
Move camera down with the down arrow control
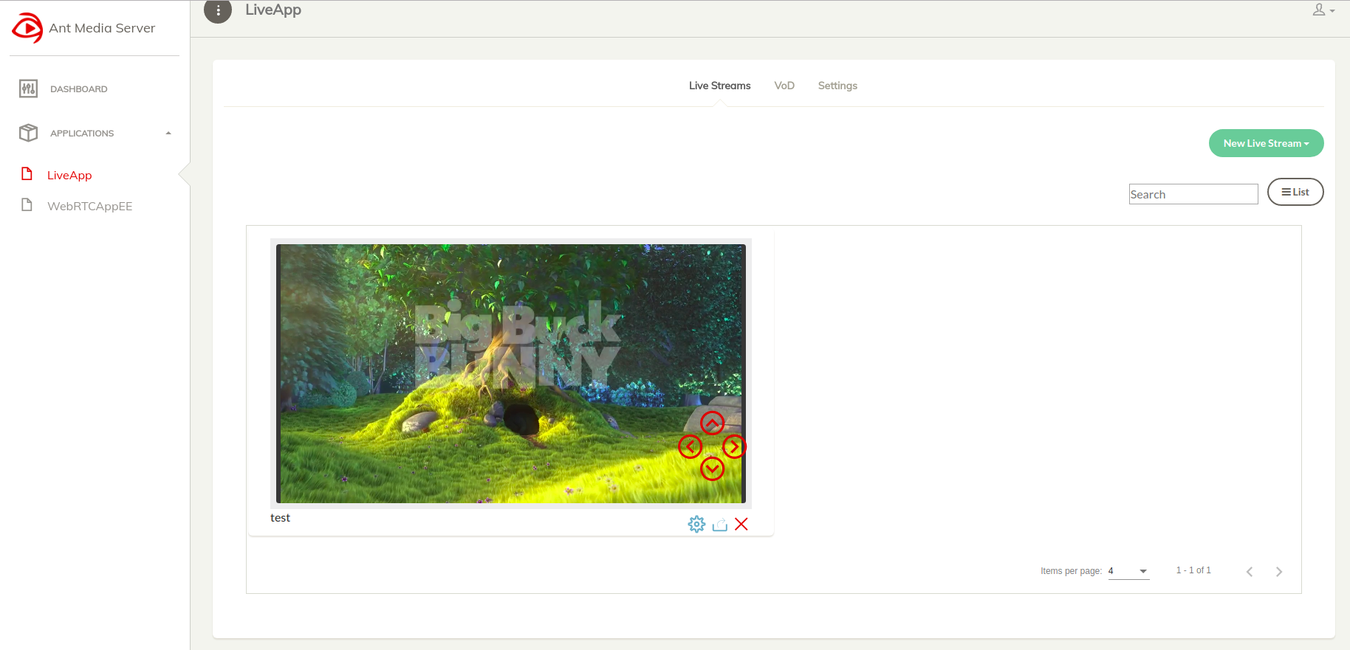(x=712, y=469)
